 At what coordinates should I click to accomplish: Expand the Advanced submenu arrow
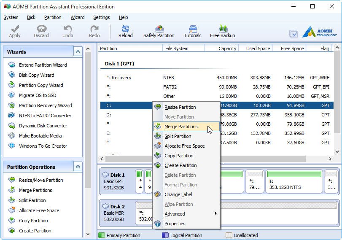tap(216, 214)
